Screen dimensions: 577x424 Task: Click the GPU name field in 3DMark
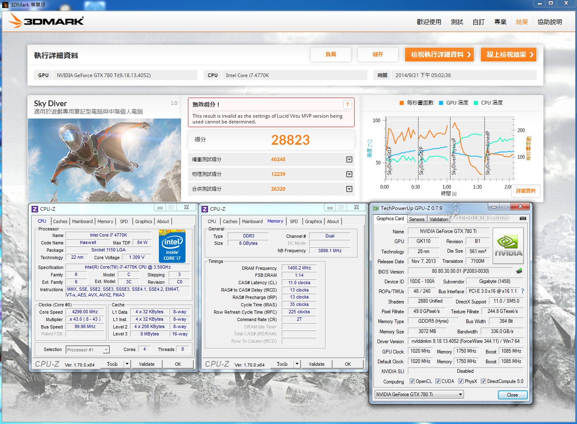coord(125,75)
